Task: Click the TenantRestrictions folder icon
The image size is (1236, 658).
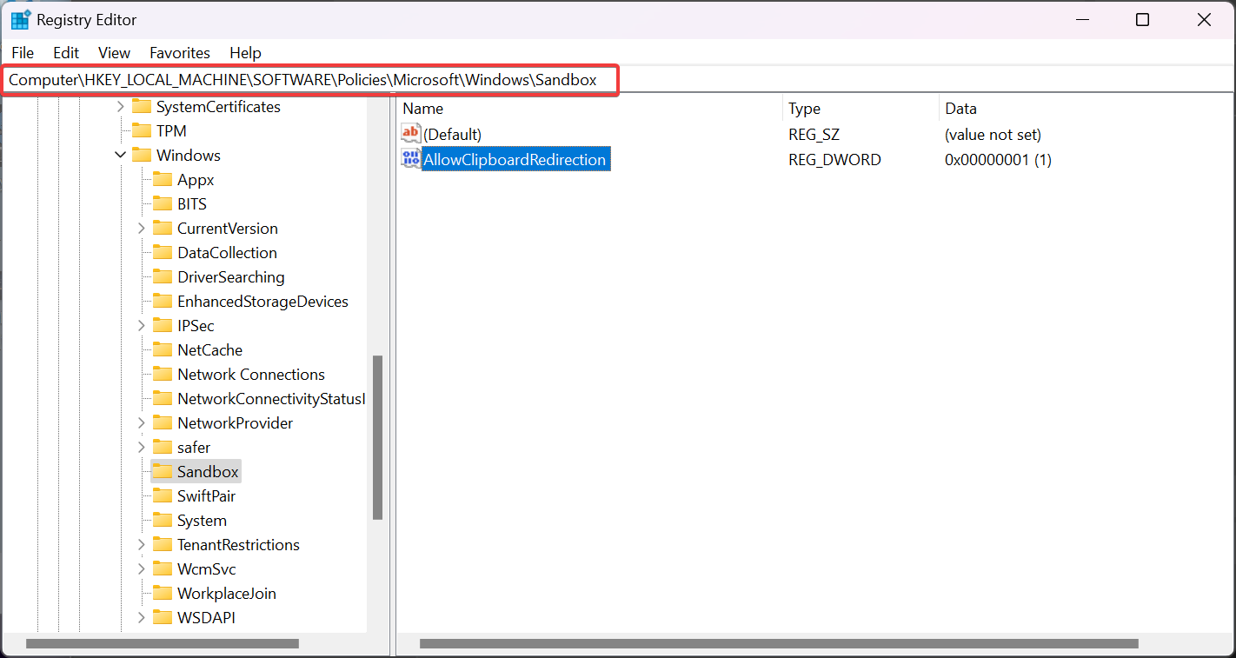Action: pos(163,545)
